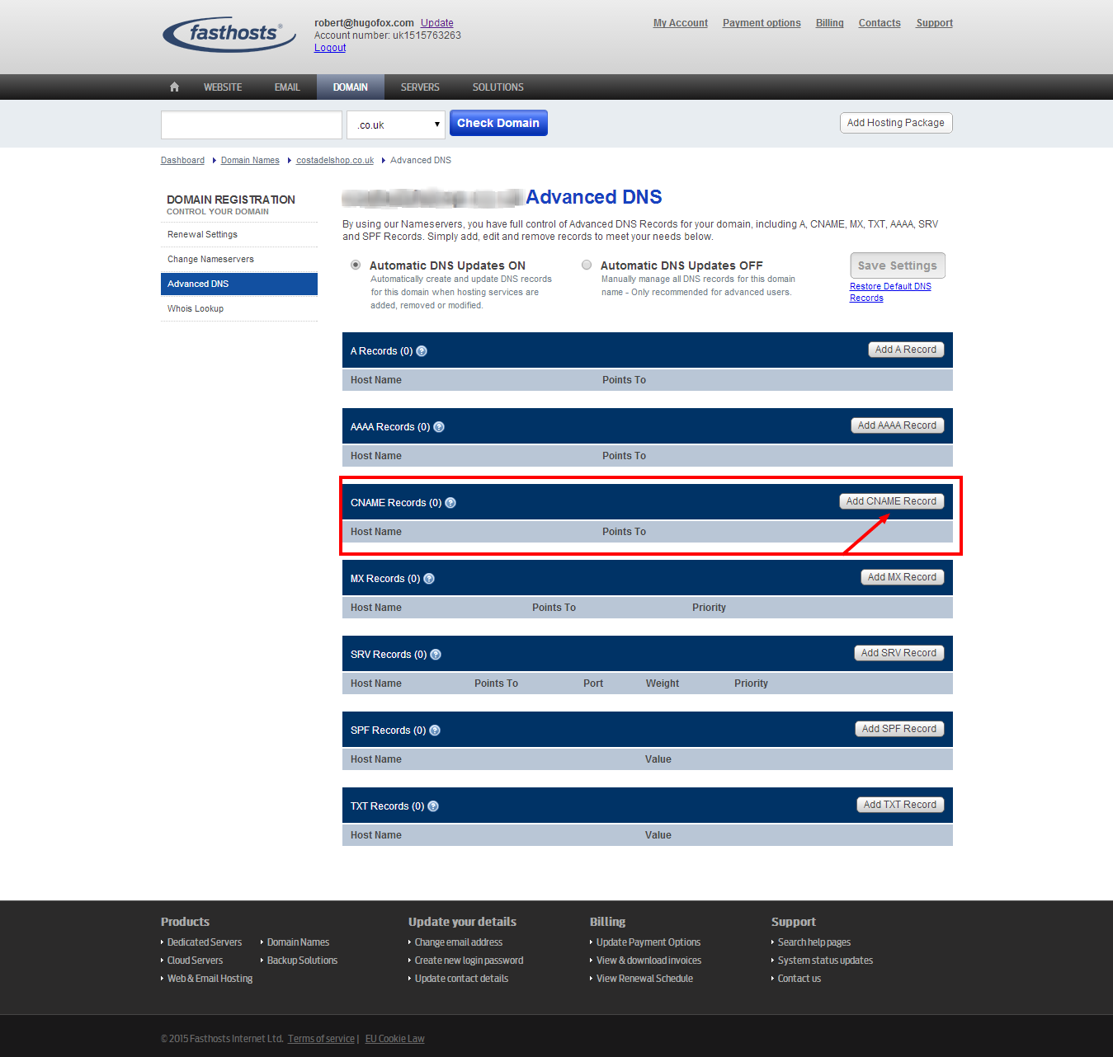Click help icon next to A Records
1113x1057 pixels.
click(x=422, y=351)
